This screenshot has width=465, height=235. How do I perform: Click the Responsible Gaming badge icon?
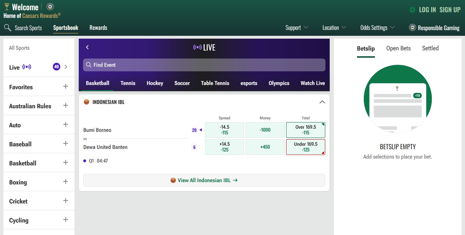(x=412, y=28)
